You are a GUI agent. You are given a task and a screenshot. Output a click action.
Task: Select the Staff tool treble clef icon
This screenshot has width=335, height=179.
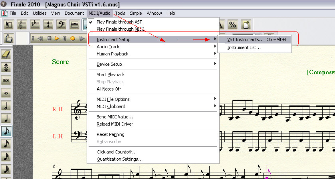22,25
